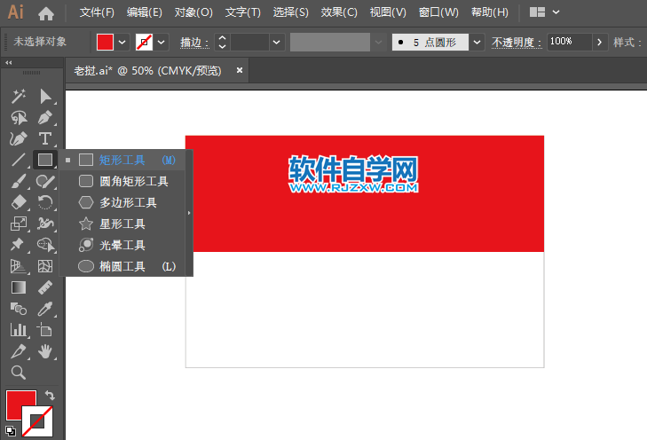Select the Star tool (星形工具) from flyout

click(122, 224)
